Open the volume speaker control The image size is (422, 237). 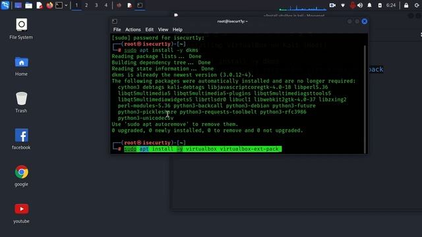360,5
